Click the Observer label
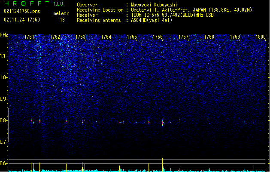The height and width of the screenshot is (172, 270). tap(87, 5)
